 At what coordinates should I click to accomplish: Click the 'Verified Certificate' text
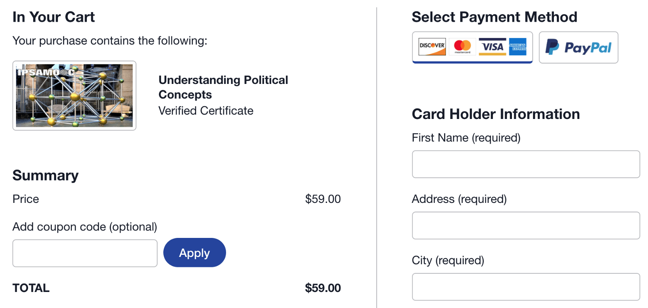tap(206, 111)
